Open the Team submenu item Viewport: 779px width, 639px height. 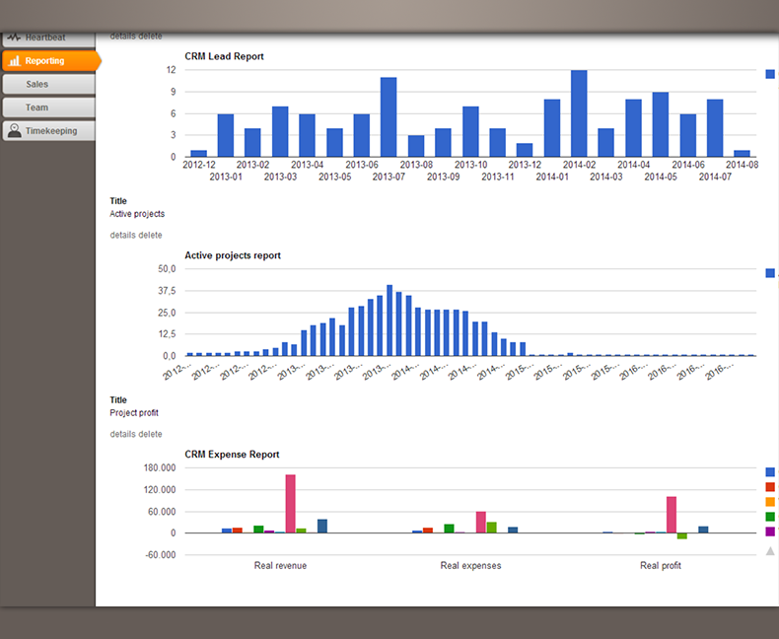36,107
